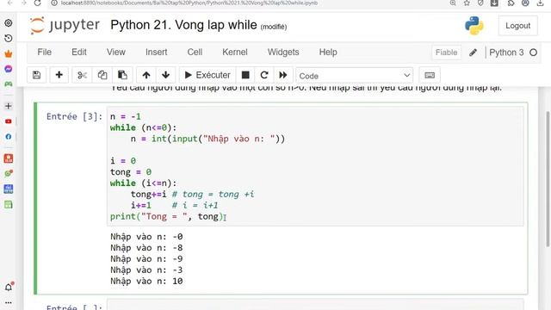Paste cells below with the clipboard icon
This screenshot has width=551, height=310.
(x=122, y=75)
